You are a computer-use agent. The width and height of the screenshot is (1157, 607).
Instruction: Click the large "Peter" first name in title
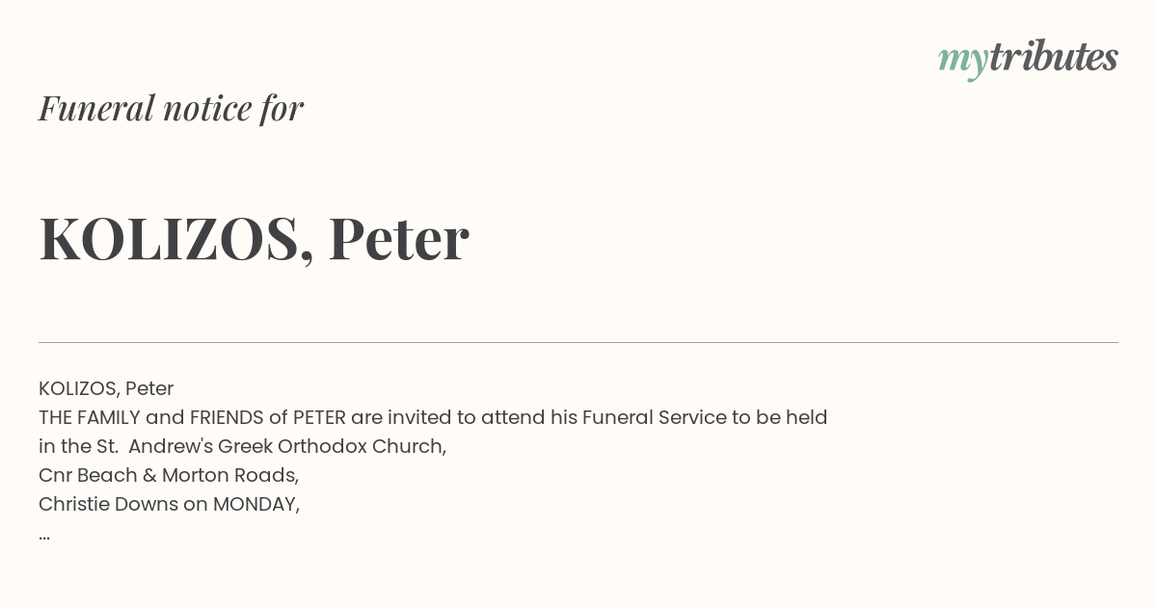click(x=398, y=239)
